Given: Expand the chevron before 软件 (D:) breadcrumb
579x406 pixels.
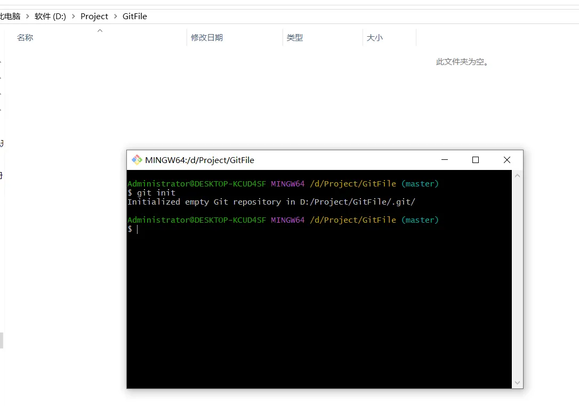Looking at the screenshot, I should click(27, 16).
